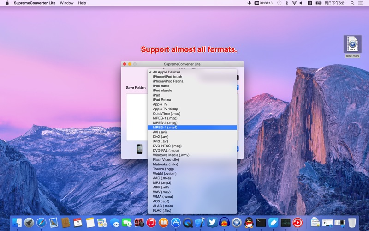The height and width of the screenshot is (231, 369).
Task: Open QQ penguin icon in dock
Action: point(249,223)
